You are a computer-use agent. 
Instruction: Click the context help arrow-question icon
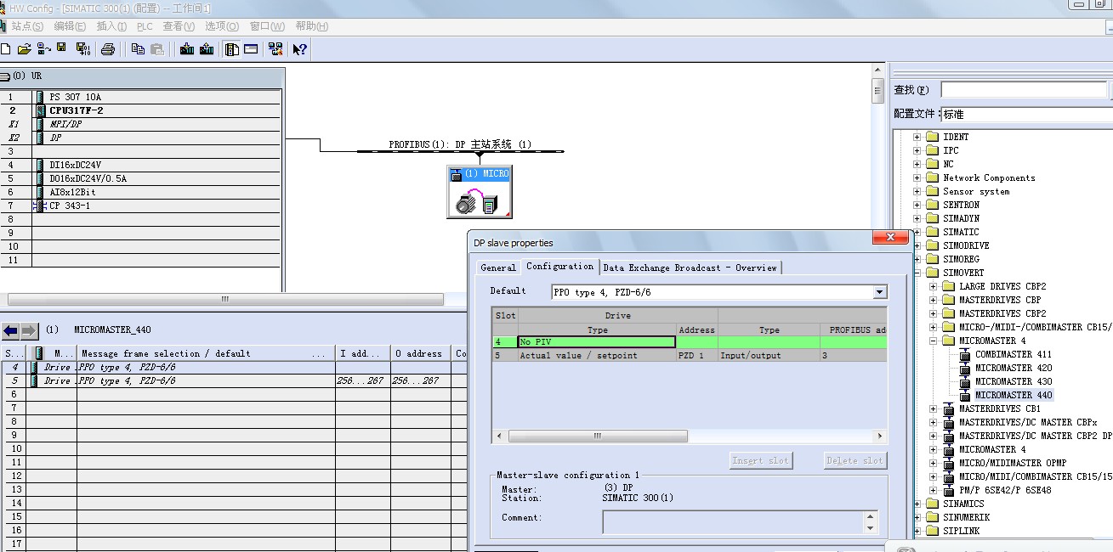coord(299,49)
